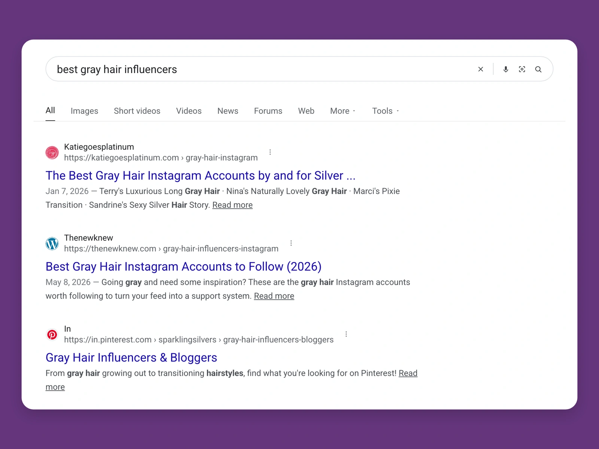Image resolution: width=599 pixels, height=449 pixels.
Task: Switch to the Images tab
Action: (x=84, y=111)
